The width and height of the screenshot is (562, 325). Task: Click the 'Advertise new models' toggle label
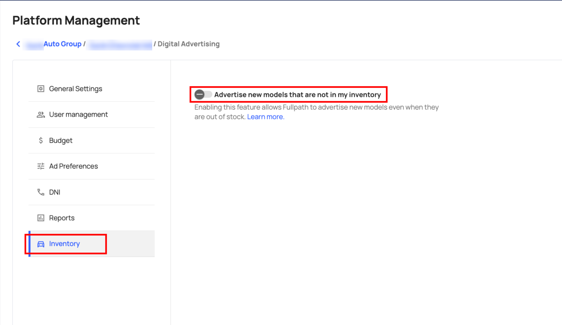[x=297, y=95]
